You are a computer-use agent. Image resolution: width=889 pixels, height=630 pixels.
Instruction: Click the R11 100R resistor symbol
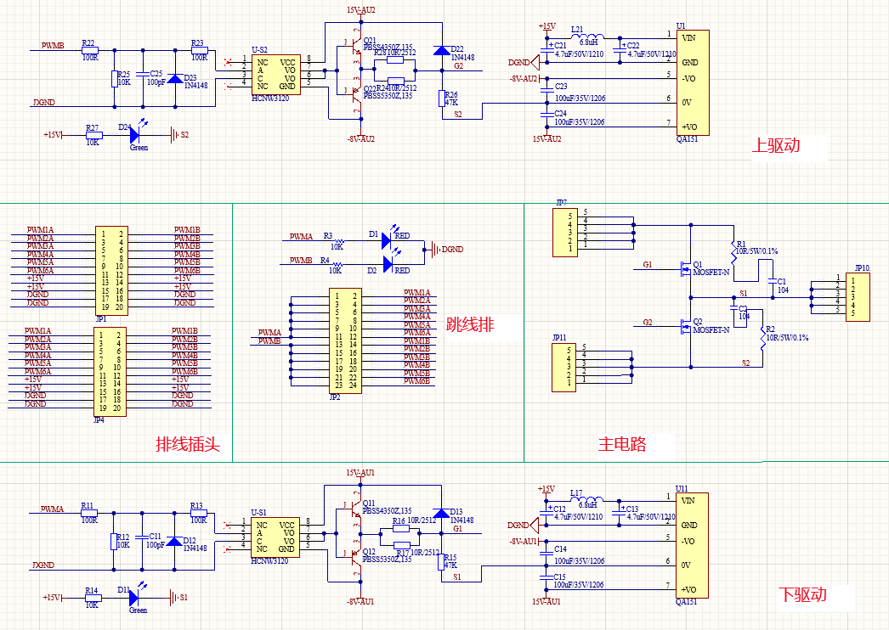click(89, 514)
